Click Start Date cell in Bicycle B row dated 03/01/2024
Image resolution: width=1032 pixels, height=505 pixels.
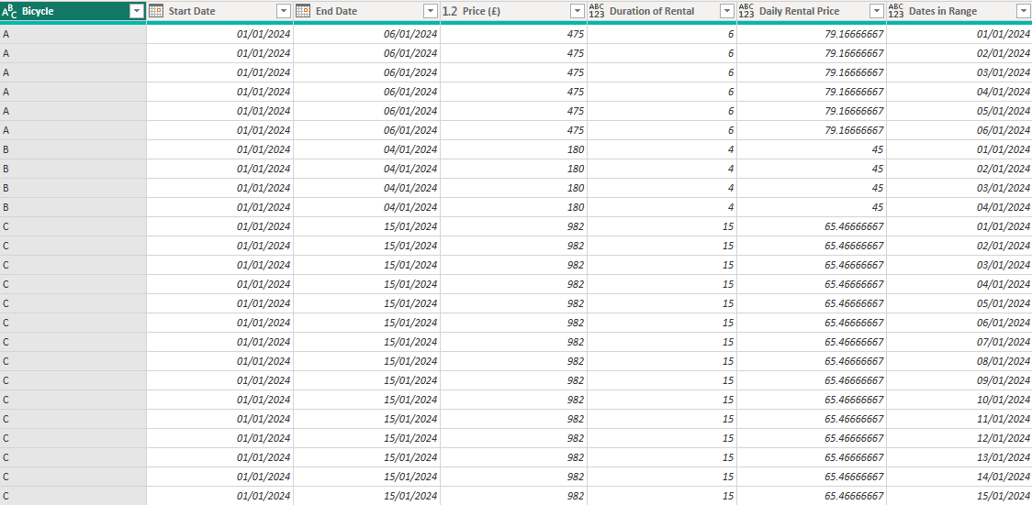(219, 188)
